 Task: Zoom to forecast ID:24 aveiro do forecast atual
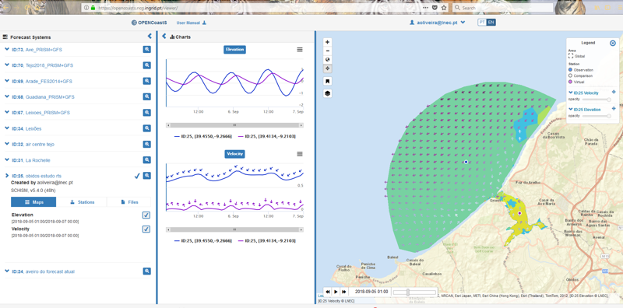click(146, 271)
